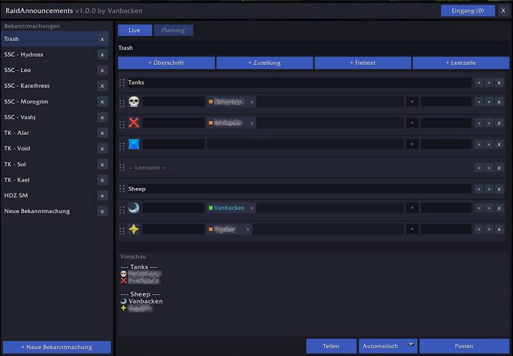Delete the SSC - Hydross announcement
Screen dimensions: 513x356
point(103,55)
